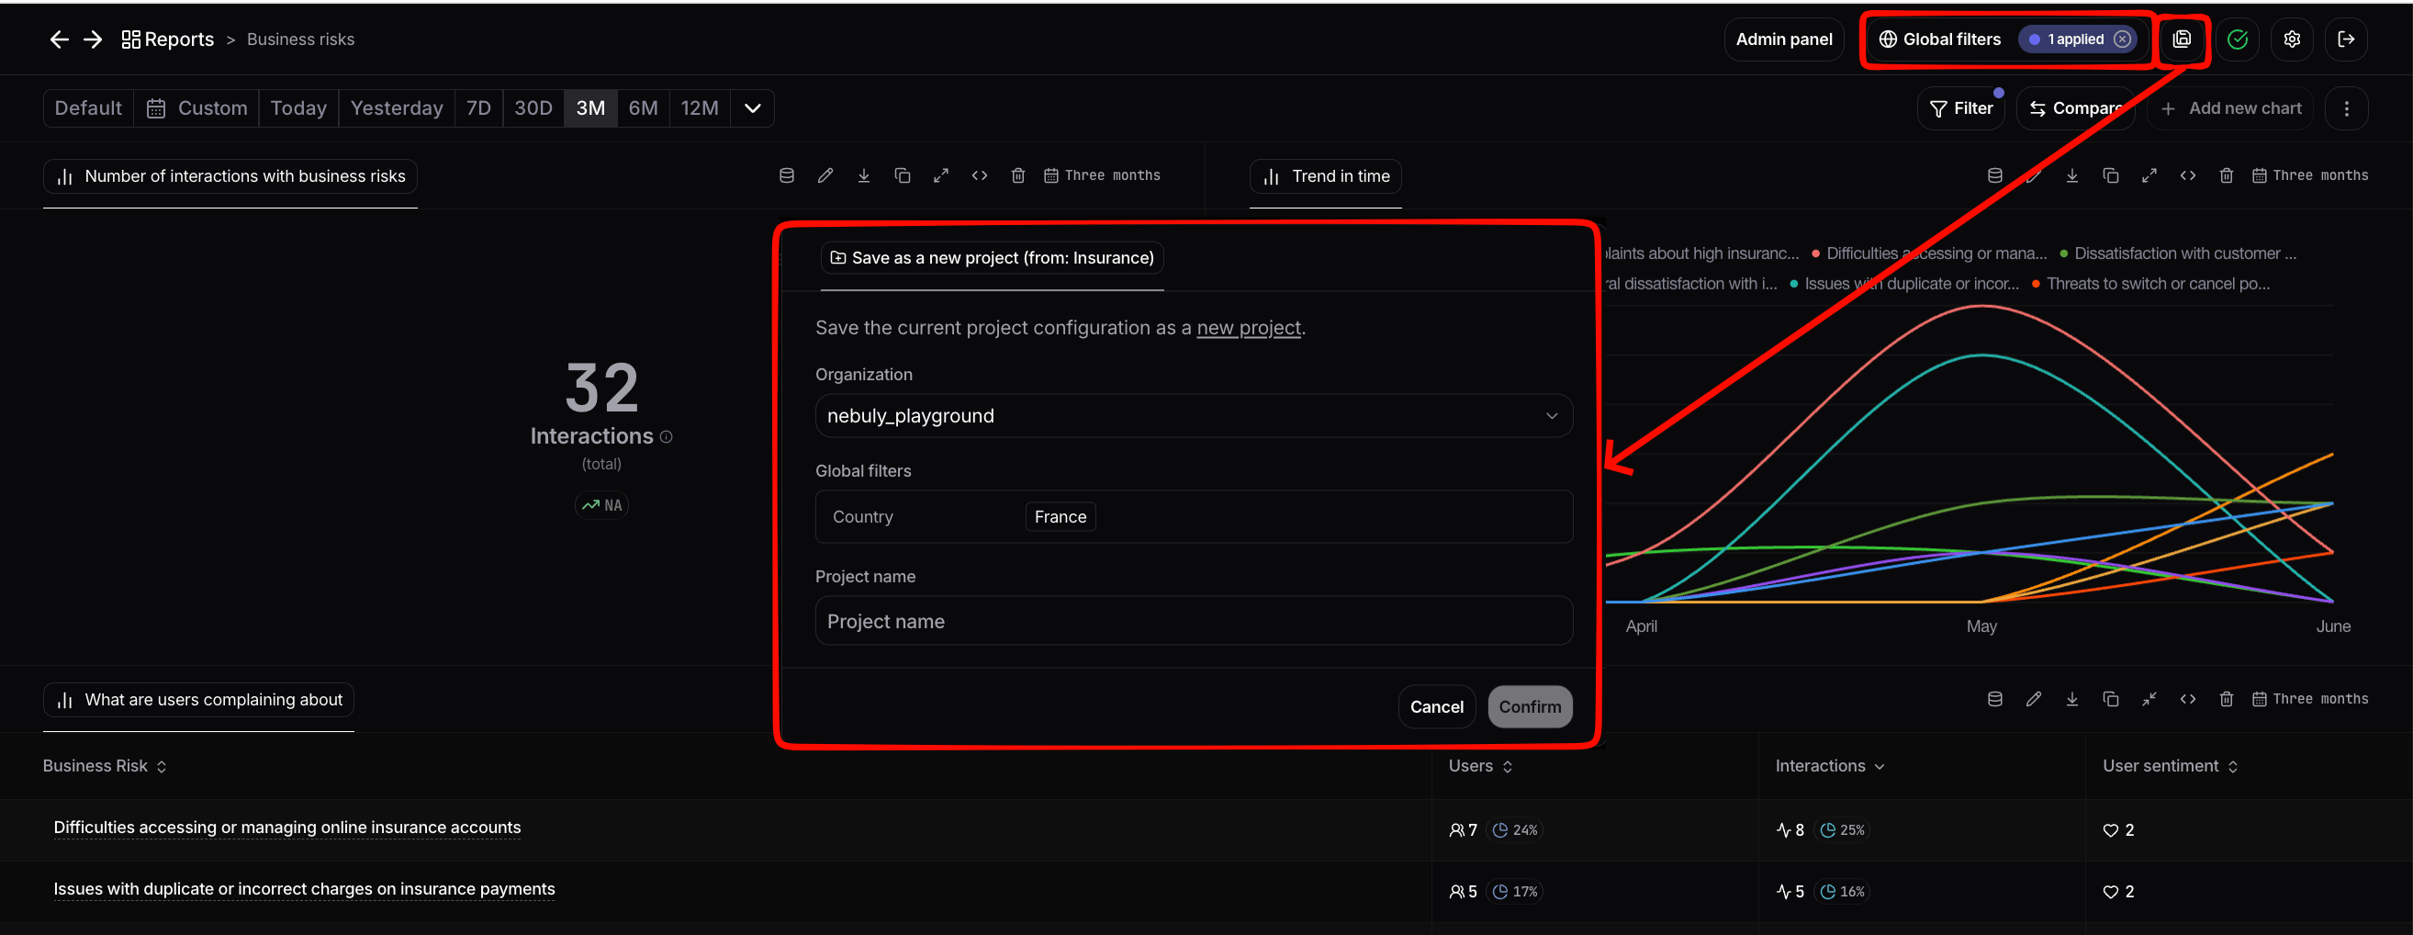
Task: Select the 30D time range
Action: click(x=533, y=108)
